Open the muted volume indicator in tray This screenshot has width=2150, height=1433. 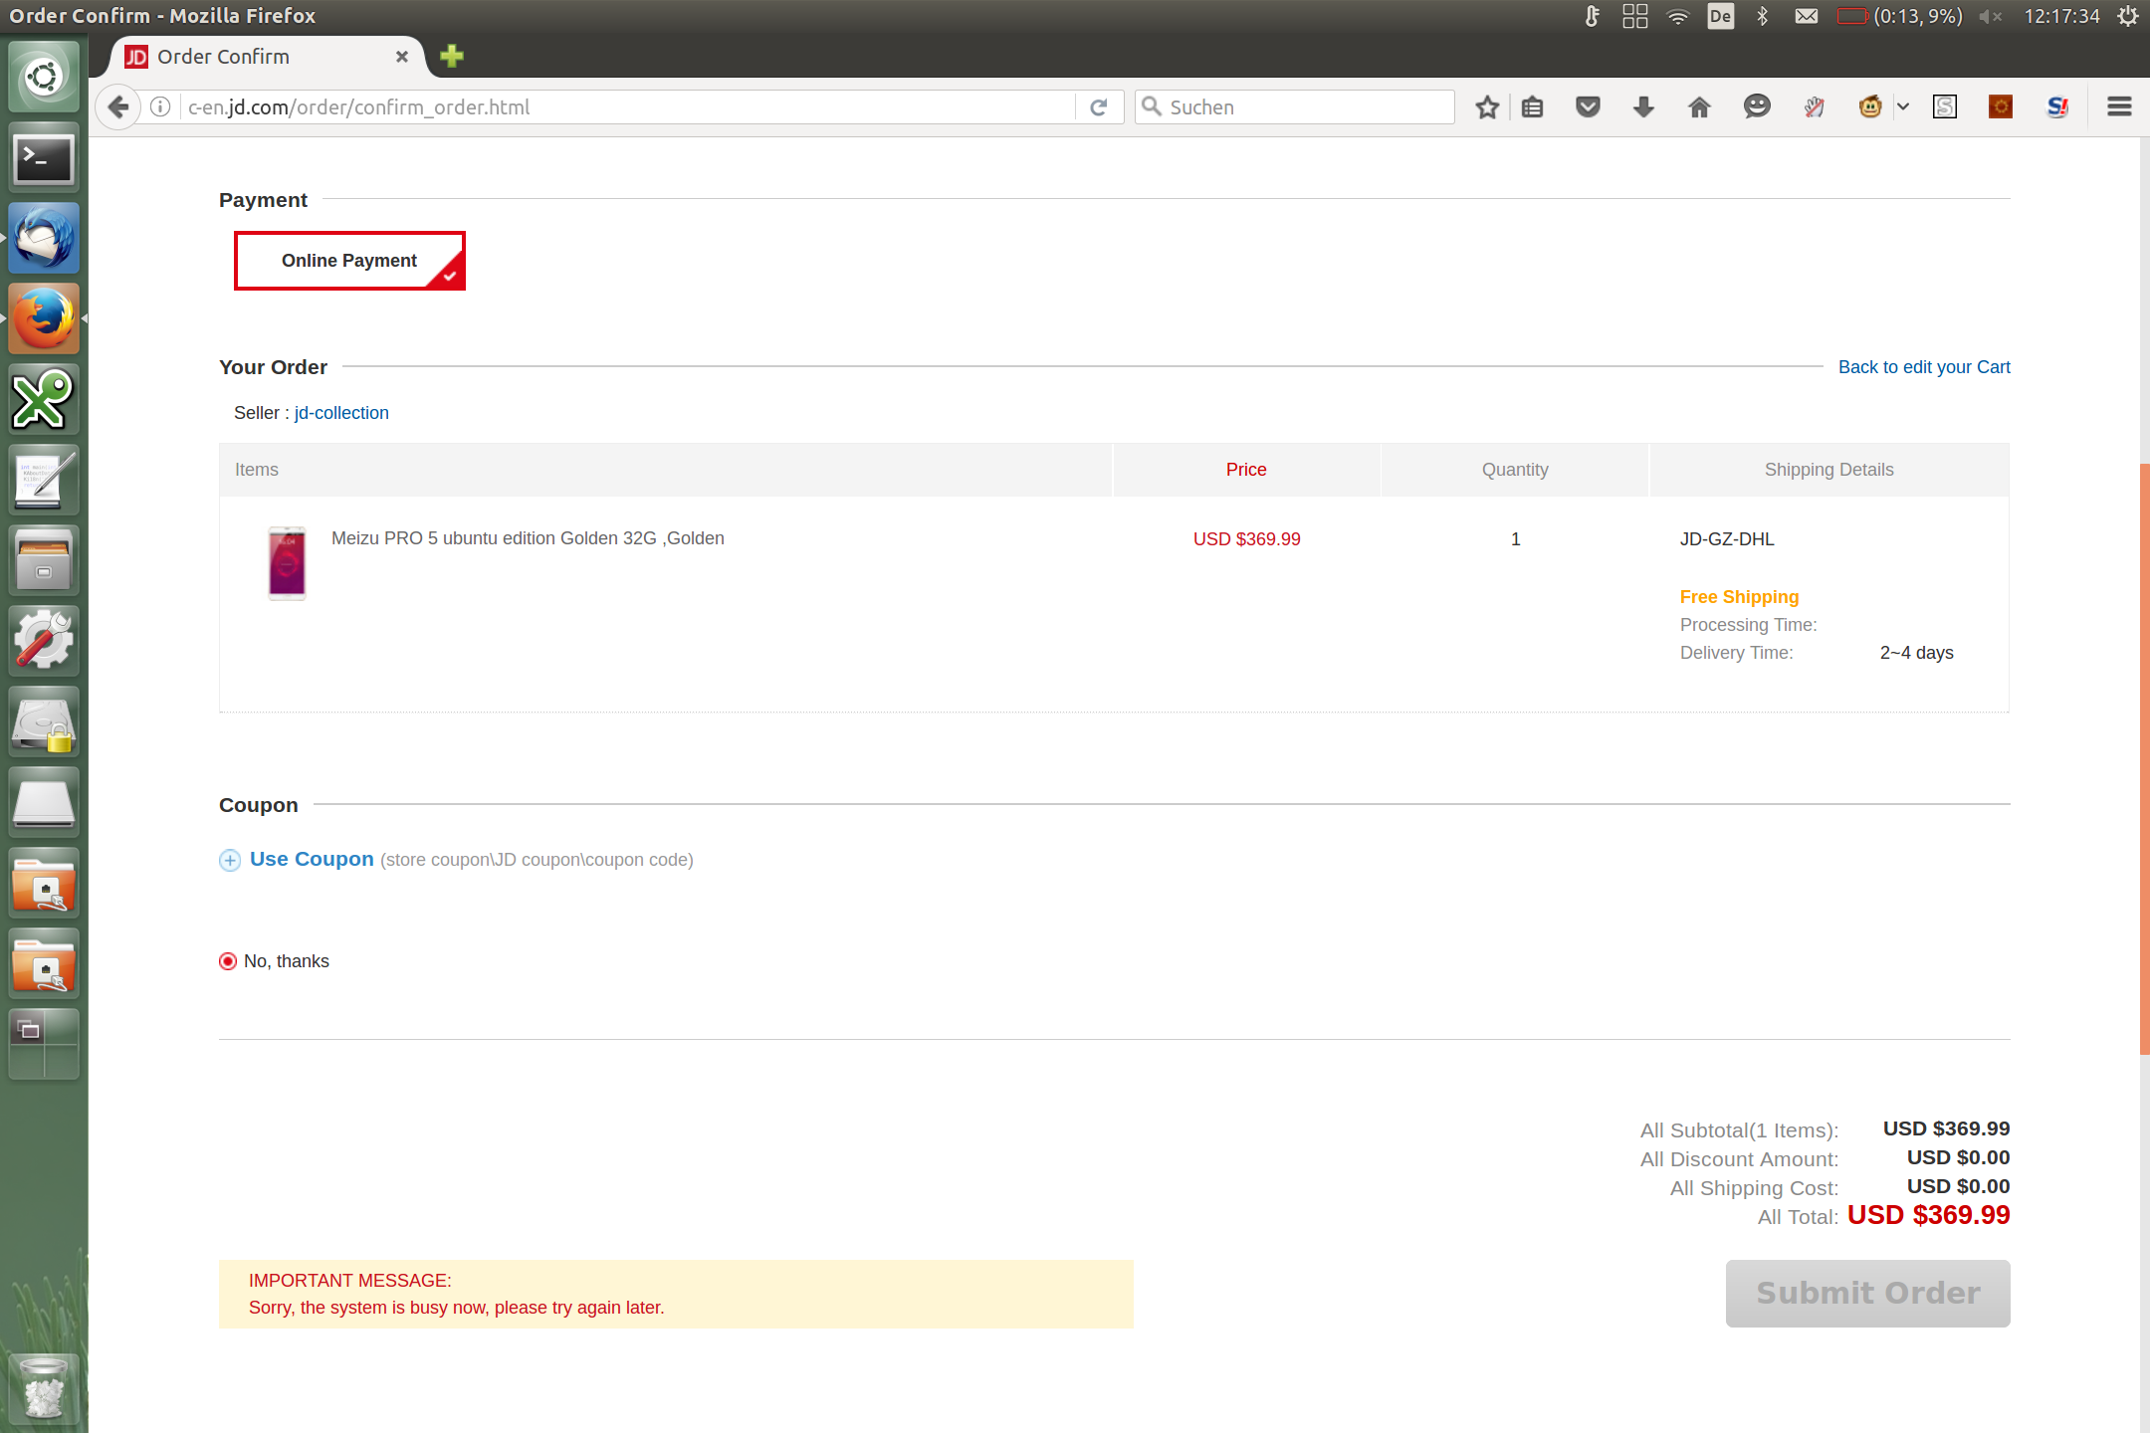[x=1990, y=16]
